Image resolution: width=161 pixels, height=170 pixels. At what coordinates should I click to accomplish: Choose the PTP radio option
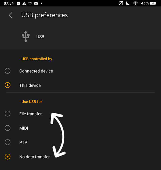pos(8,142)
